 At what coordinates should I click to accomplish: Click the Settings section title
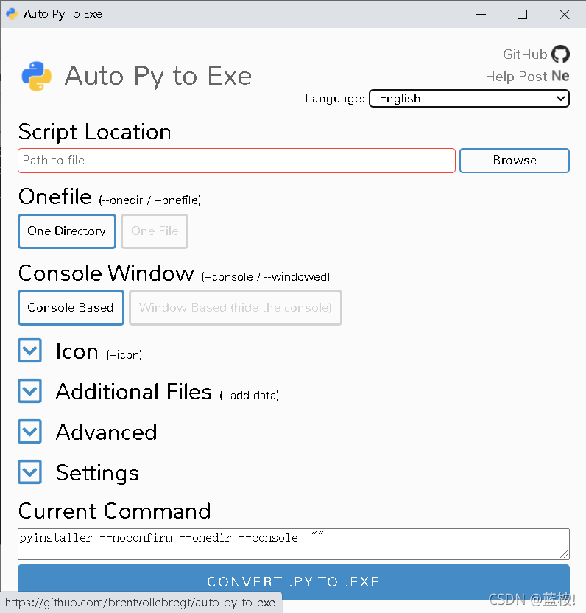[97, 473]
